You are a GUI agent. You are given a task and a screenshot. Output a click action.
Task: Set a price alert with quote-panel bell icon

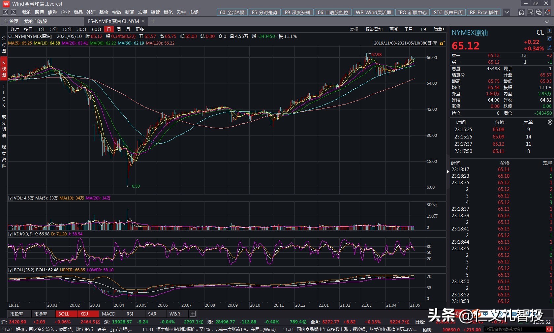click(549, 39)
